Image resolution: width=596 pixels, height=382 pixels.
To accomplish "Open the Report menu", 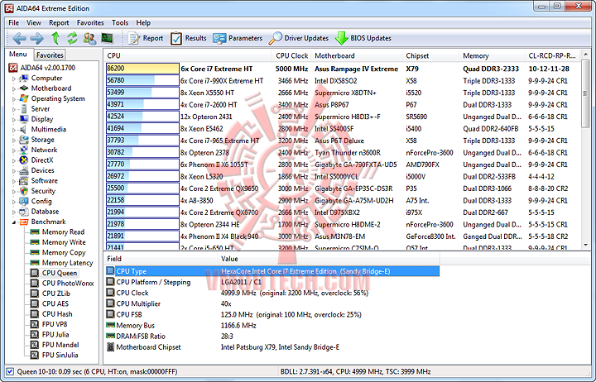I will (59, 23).
